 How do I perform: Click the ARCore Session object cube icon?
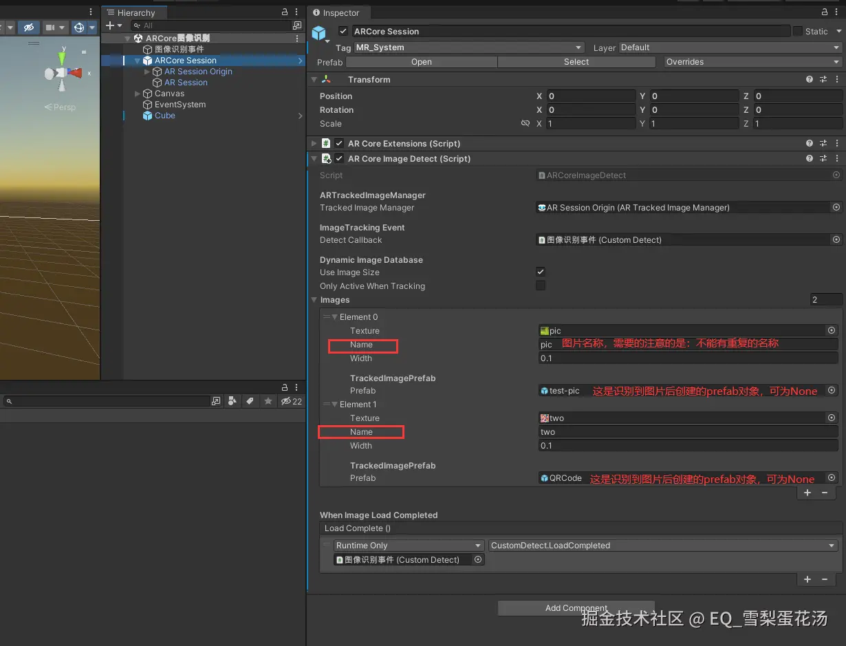click(319, 33)
